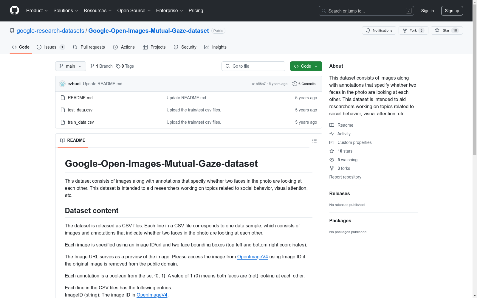The width and height of the screenshot is (477, 298).
Task: Open the Projects tab
Action: (x=154, y=47)
